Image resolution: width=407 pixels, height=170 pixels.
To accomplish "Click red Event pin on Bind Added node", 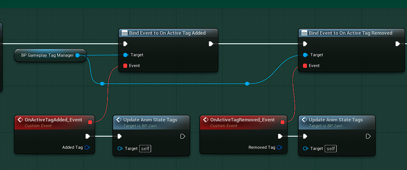I will pos(125,66).
